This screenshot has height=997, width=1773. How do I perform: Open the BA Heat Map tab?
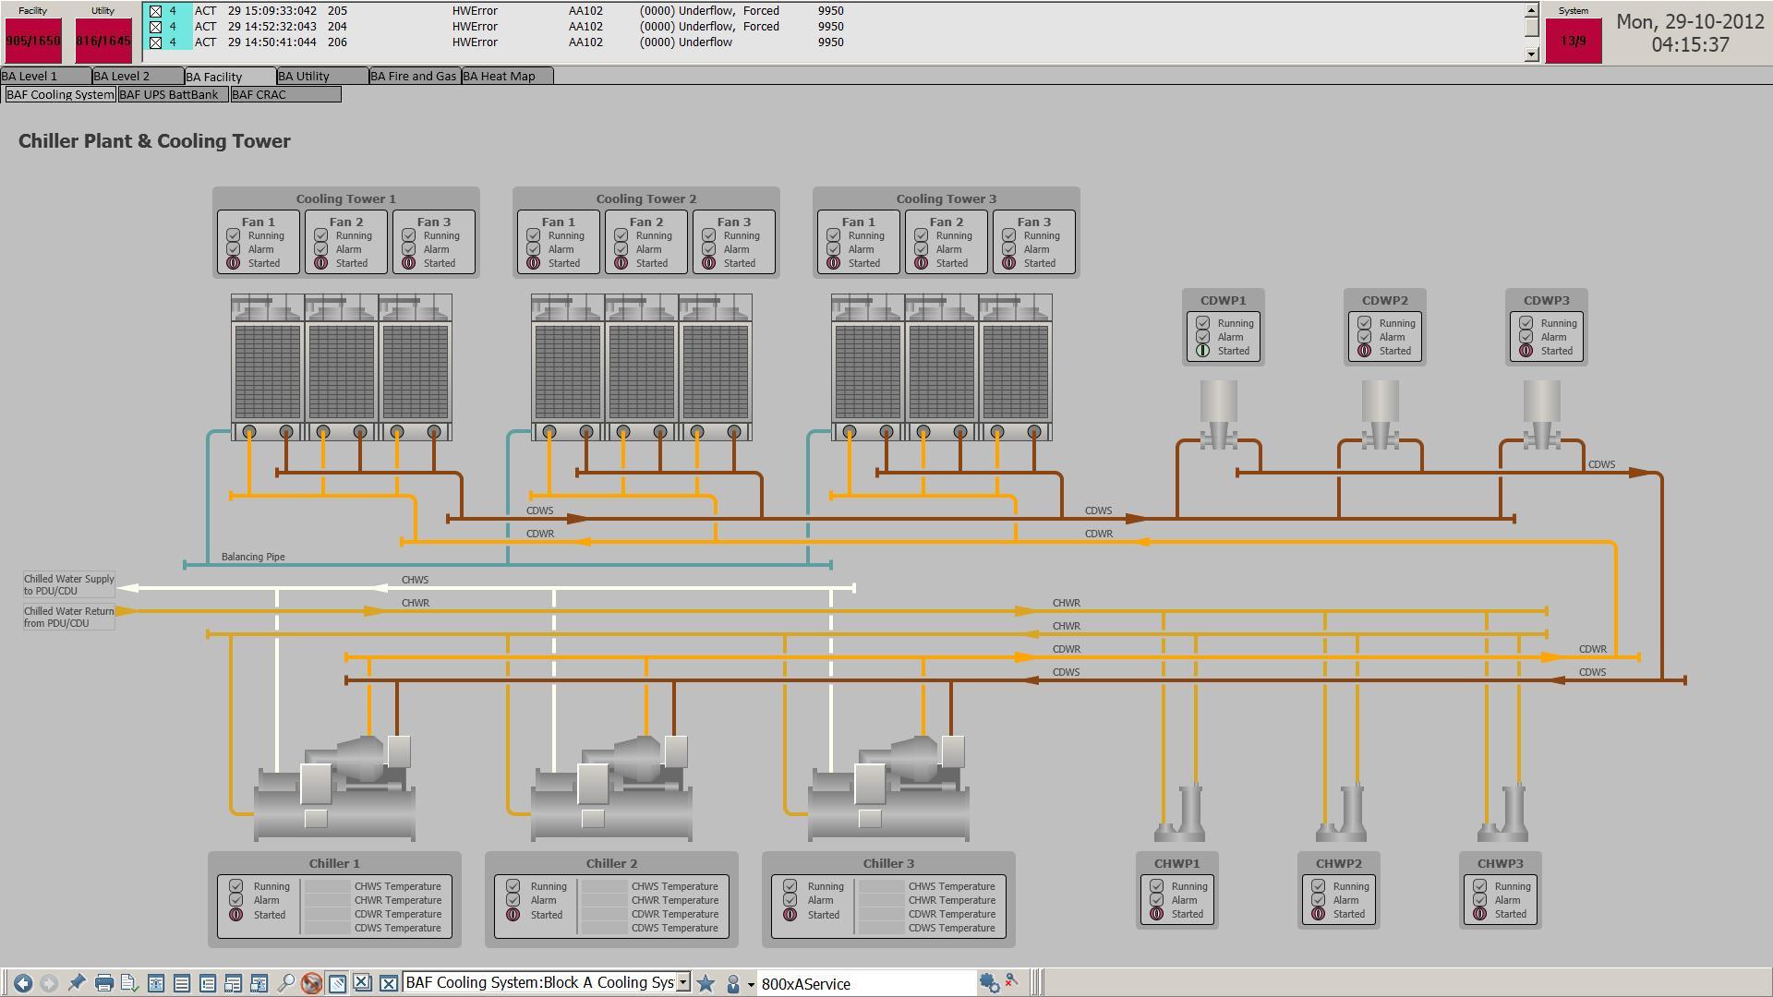coord(507,76)
